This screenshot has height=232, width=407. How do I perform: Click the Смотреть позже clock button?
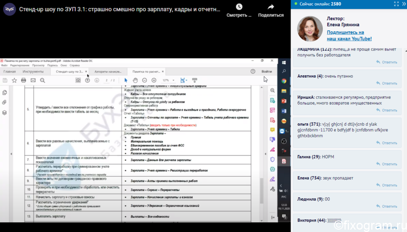coord(239,10)
